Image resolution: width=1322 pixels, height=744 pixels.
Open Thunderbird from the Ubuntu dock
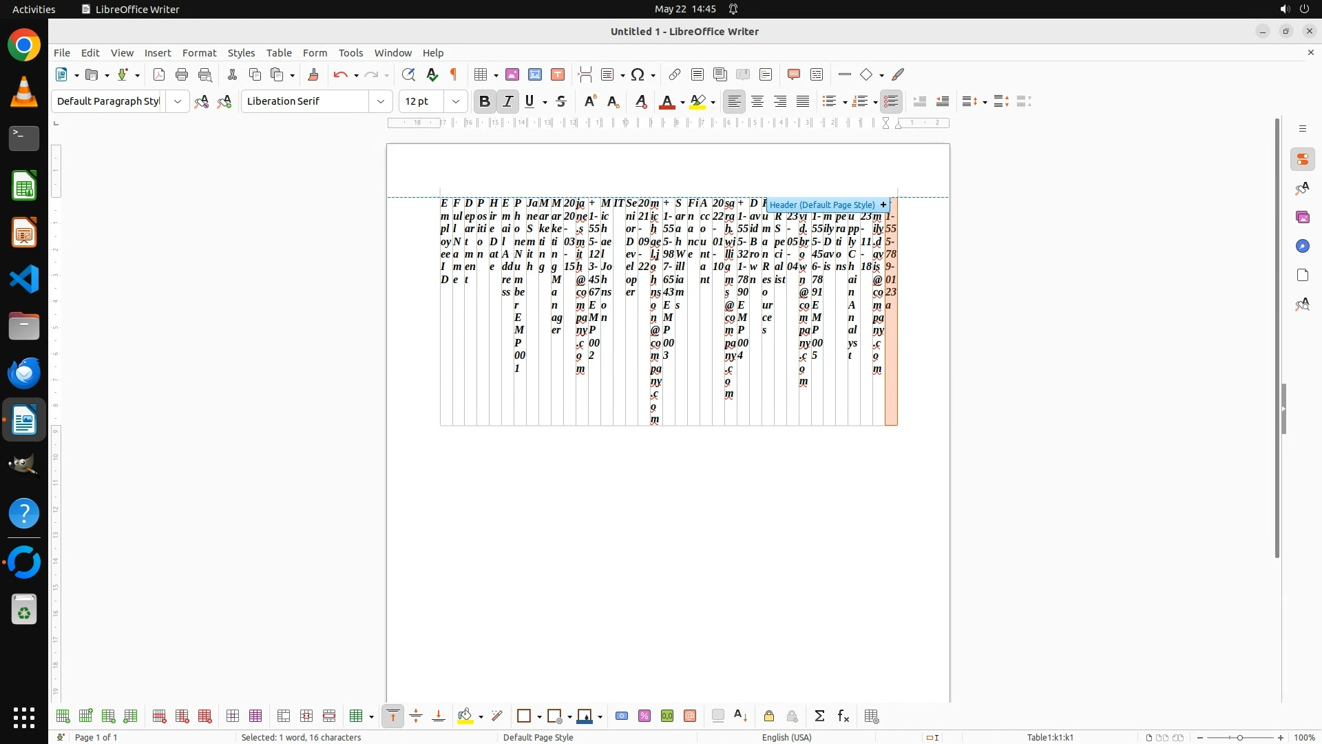click(24, 373)
